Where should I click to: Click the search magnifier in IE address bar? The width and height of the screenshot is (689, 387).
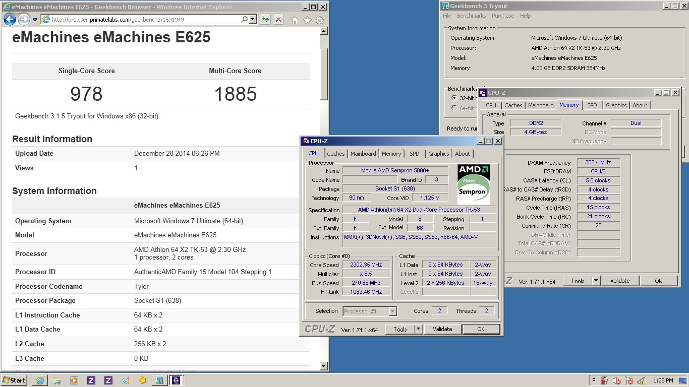tap(244, 20)
